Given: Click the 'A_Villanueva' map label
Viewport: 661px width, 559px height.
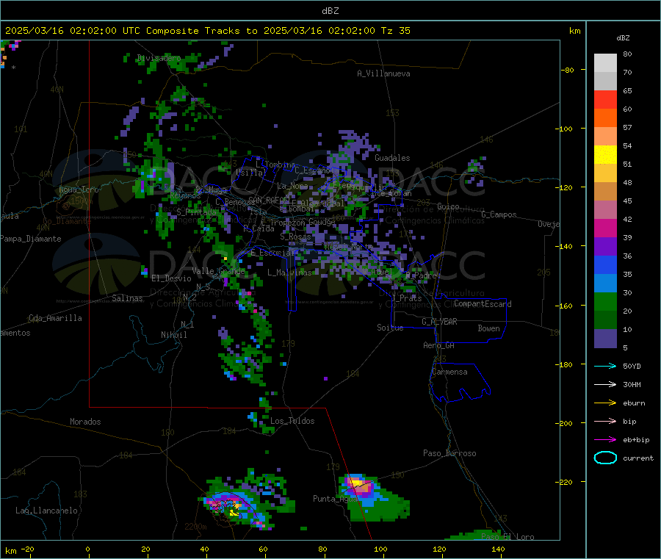Looking at the screenshot, I should pyautogui.click(x=383, y=73).
